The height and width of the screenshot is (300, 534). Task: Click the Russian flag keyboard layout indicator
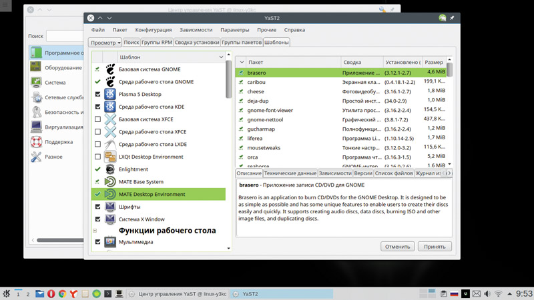(454, 293)
